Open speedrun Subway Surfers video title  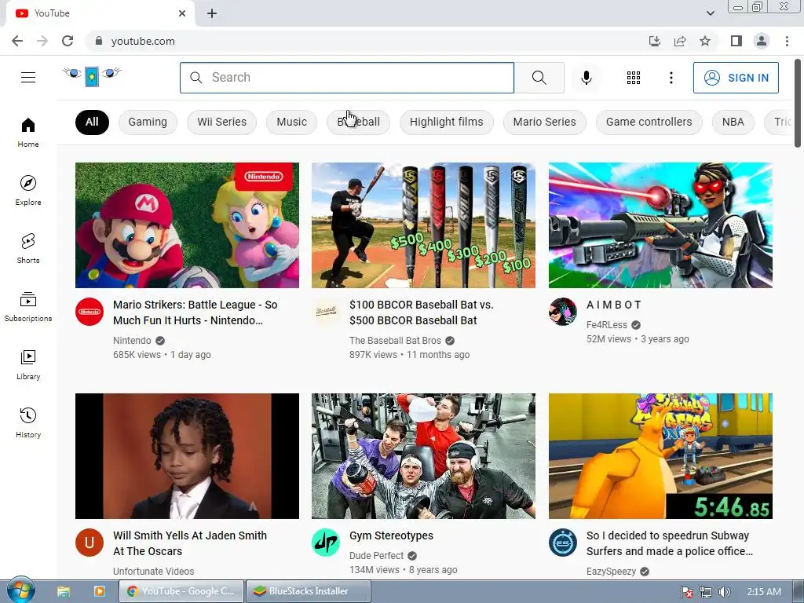coord(669,543)
